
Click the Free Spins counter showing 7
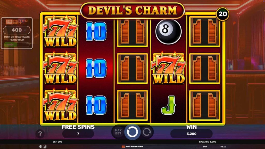tap(78, 134)
